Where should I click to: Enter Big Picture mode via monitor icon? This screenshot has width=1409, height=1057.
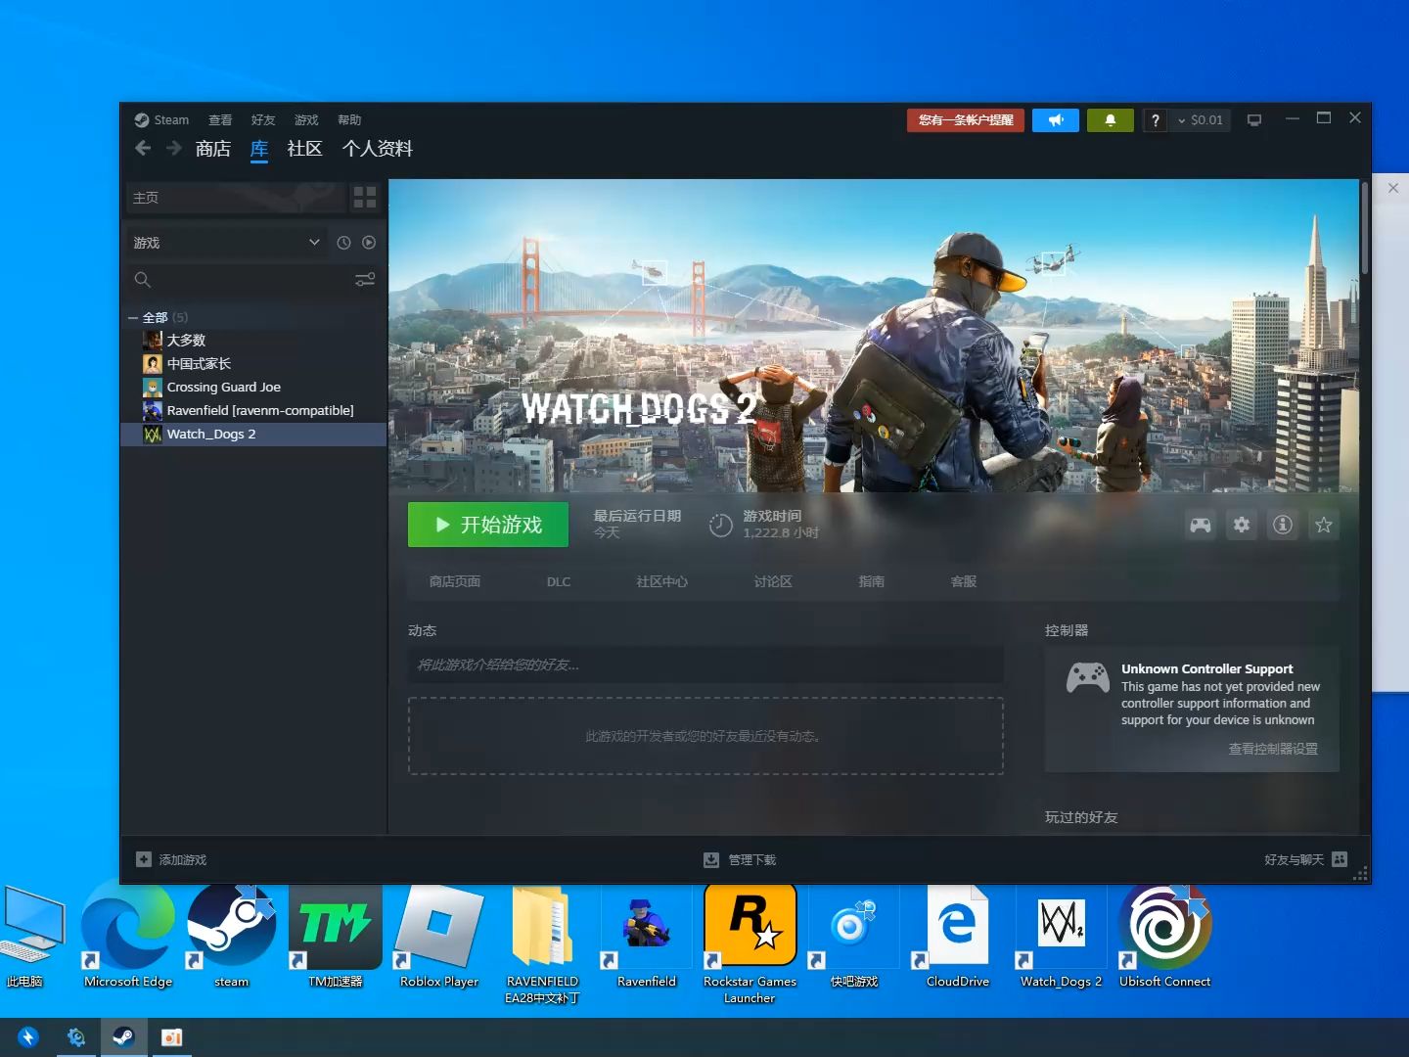1254,120
